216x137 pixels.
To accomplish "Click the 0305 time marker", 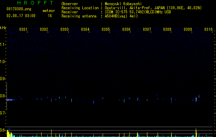I will [x=106, y=29].
